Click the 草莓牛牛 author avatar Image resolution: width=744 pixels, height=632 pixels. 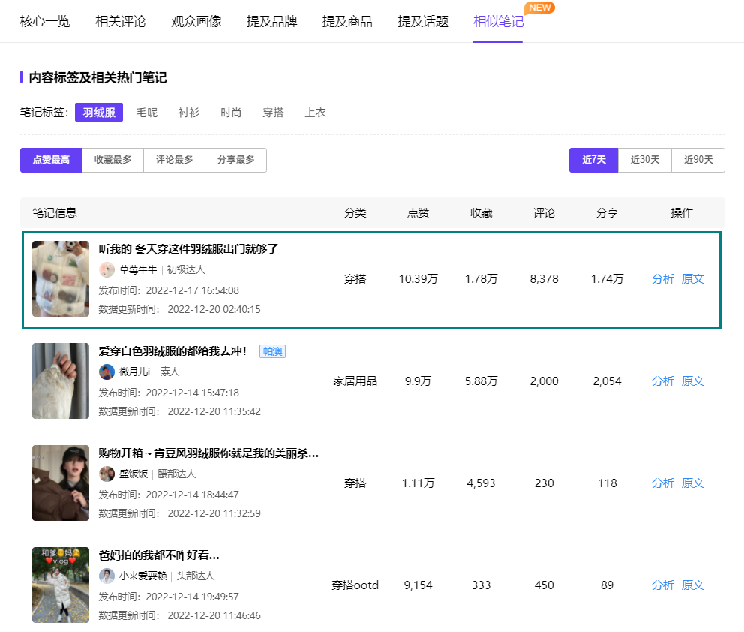[107, 269]
